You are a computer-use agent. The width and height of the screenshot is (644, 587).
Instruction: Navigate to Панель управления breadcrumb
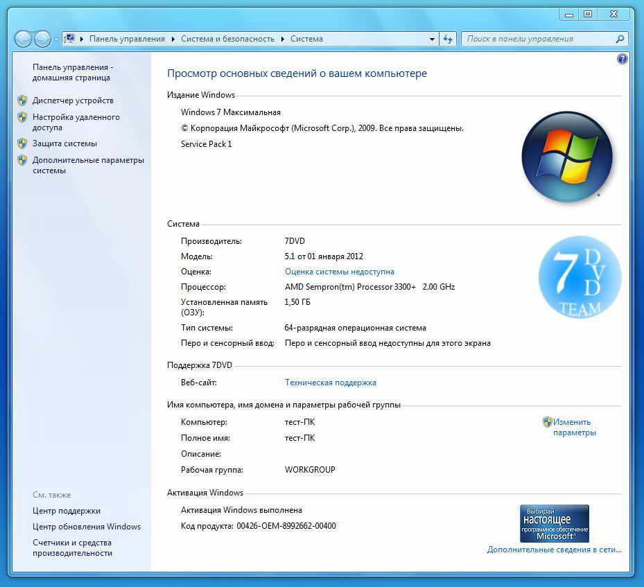126,40
